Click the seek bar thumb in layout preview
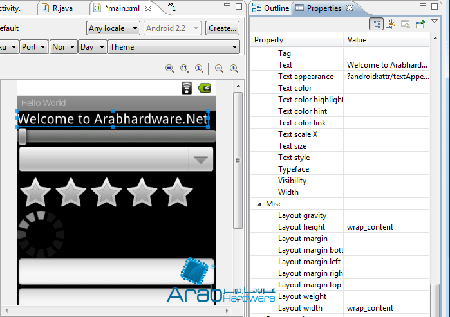 point(23,136)
